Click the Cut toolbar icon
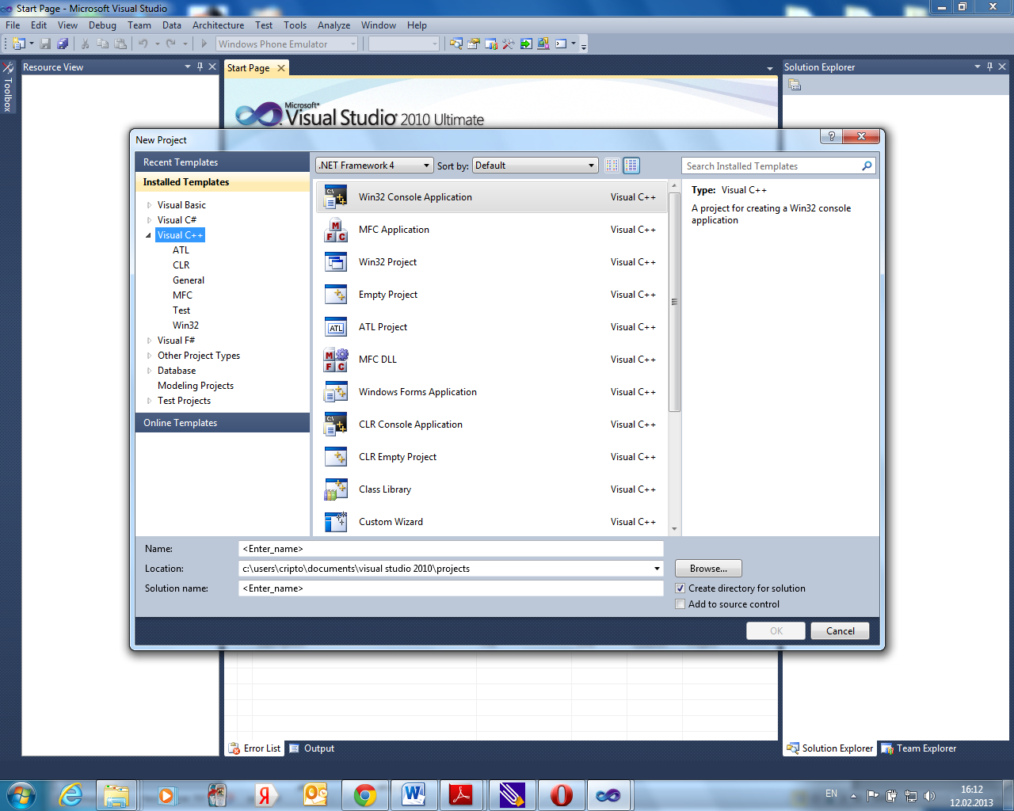Viewport: 1014px width, 811px height. coord(85,44)
